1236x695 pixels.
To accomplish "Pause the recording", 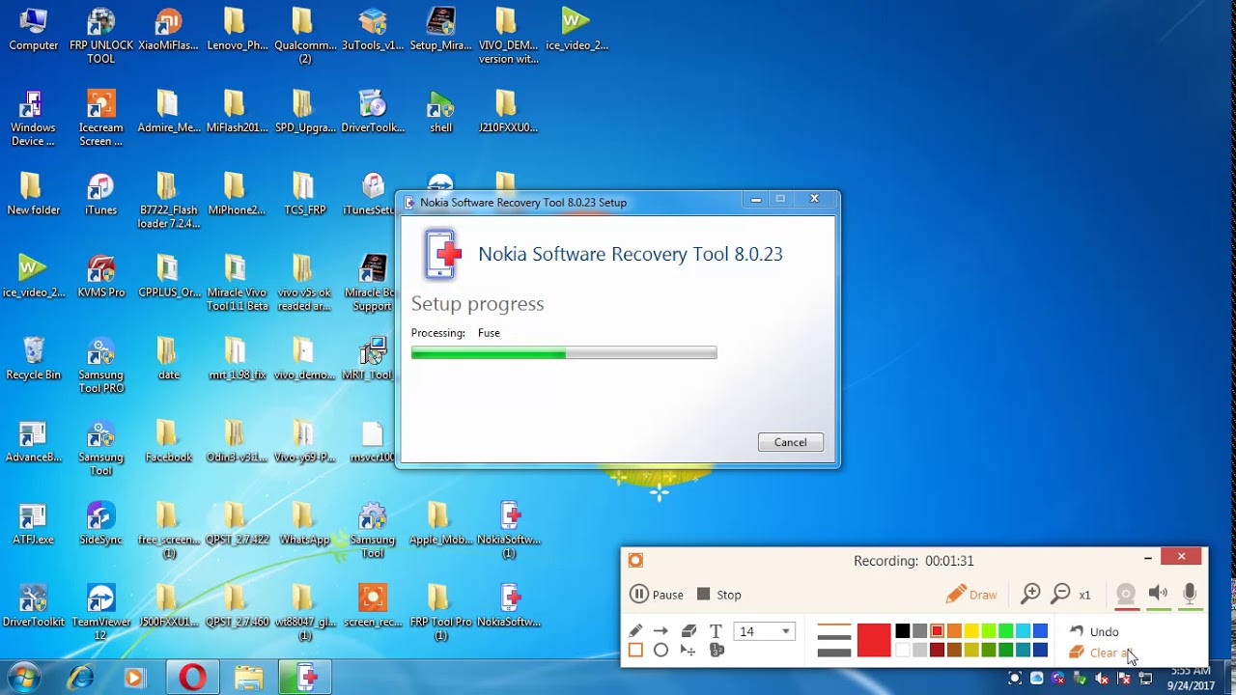I will 657,595.
